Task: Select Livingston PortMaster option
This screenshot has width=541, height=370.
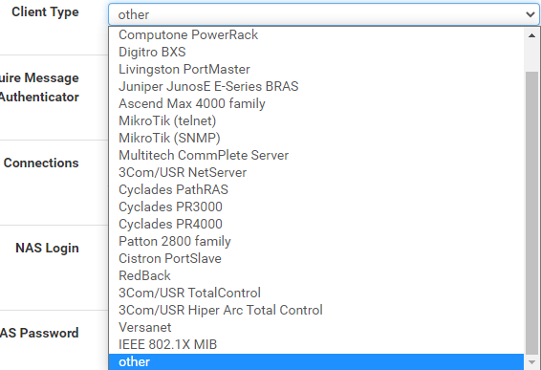Action: click(x=316, y=70)
